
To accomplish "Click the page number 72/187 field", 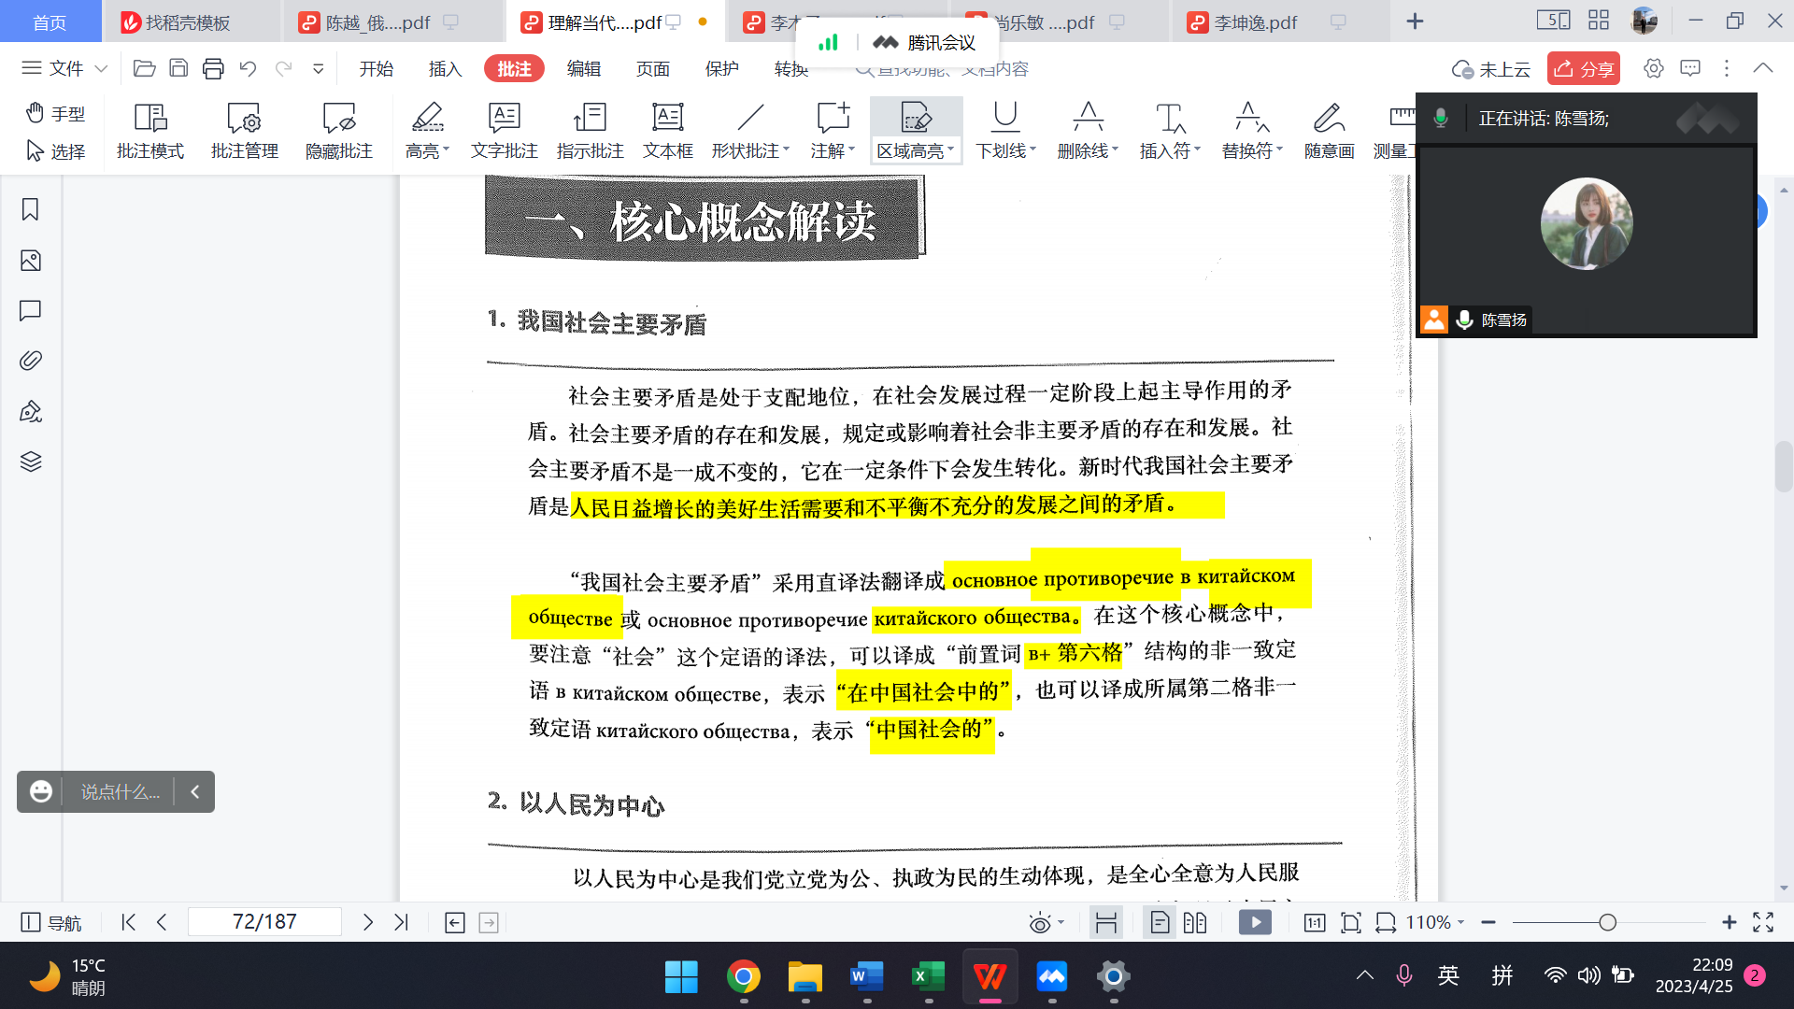I will (x=264, y=922).
